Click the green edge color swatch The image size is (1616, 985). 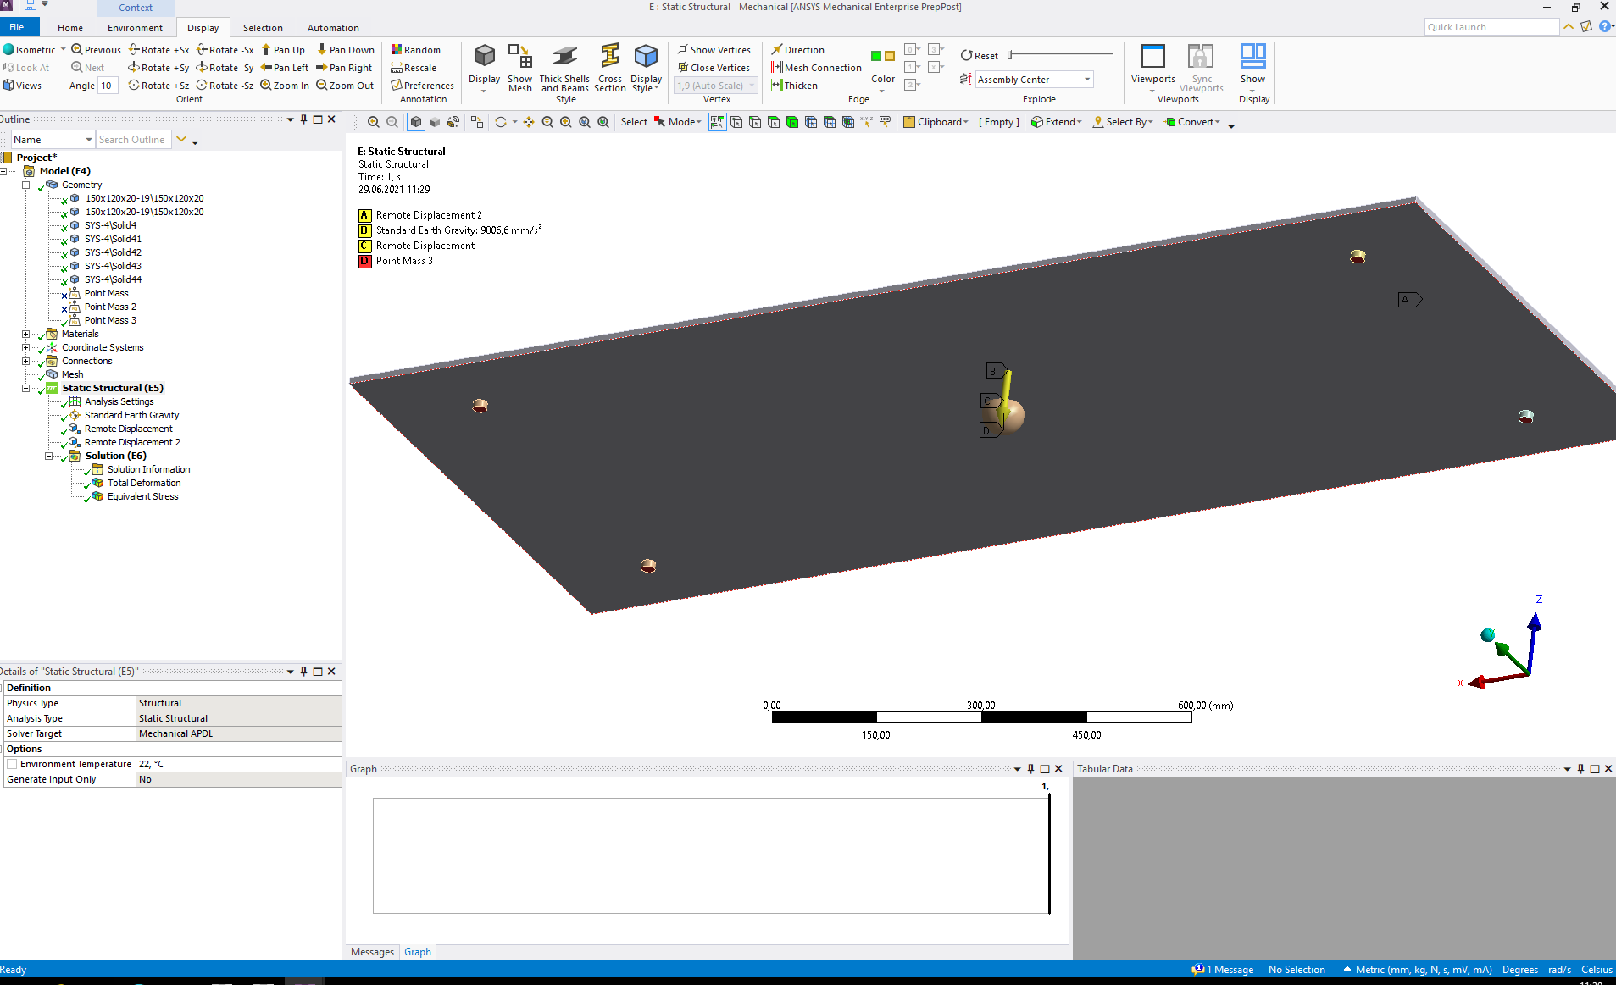(x=876, y=56)
